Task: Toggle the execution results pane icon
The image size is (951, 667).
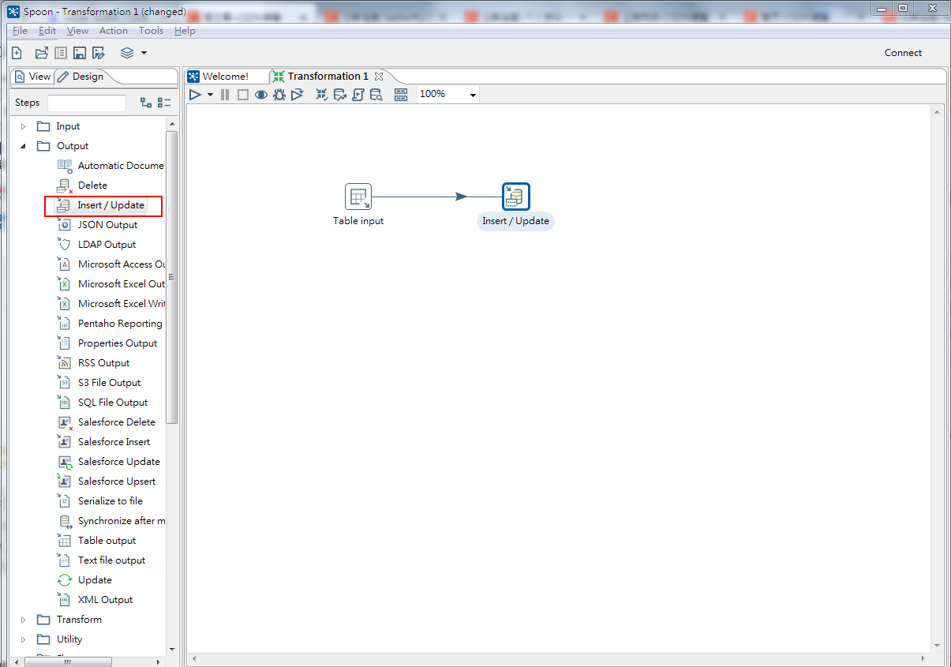Action: coord(401,95)
